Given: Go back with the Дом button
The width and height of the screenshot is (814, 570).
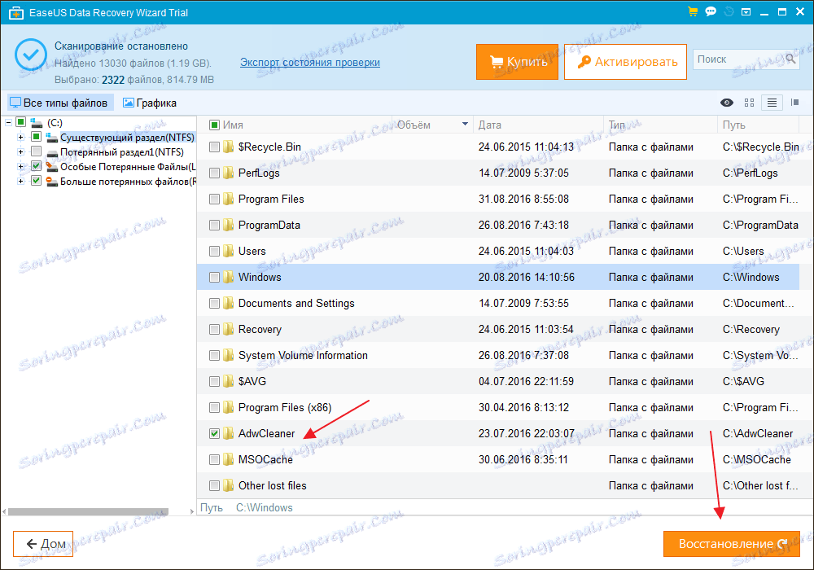Looking at the screenshot, I should click(43, 544).
